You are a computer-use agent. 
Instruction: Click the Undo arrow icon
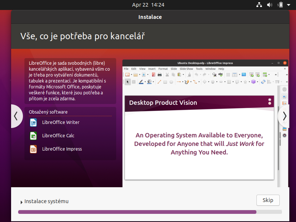pyautogui.click(x=196, y=75)
